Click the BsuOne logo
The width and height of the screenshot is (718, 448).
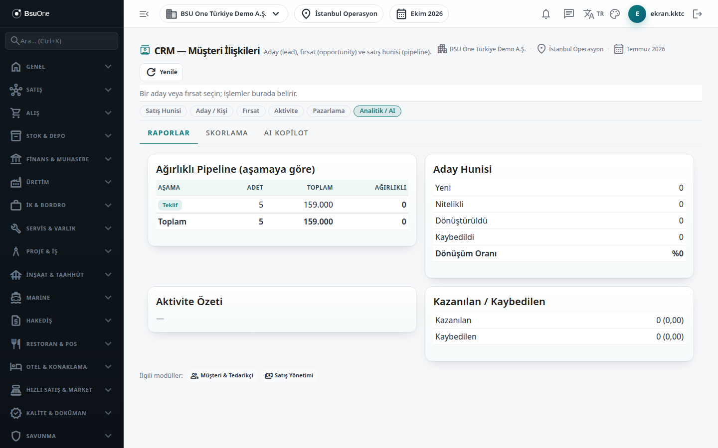(31, 13)
